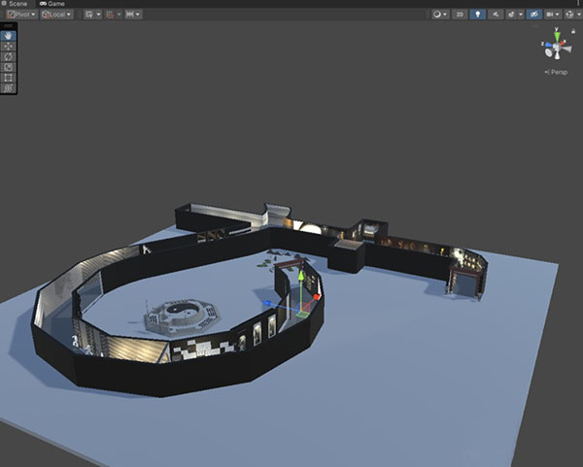Open the scene camera settings dropdown

553,15
